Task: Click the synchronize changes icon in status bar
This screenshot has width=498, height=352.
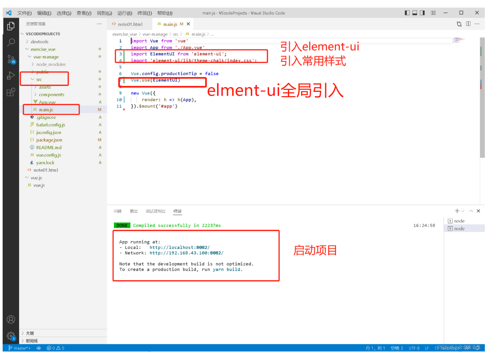Action: tap(39, 348)
